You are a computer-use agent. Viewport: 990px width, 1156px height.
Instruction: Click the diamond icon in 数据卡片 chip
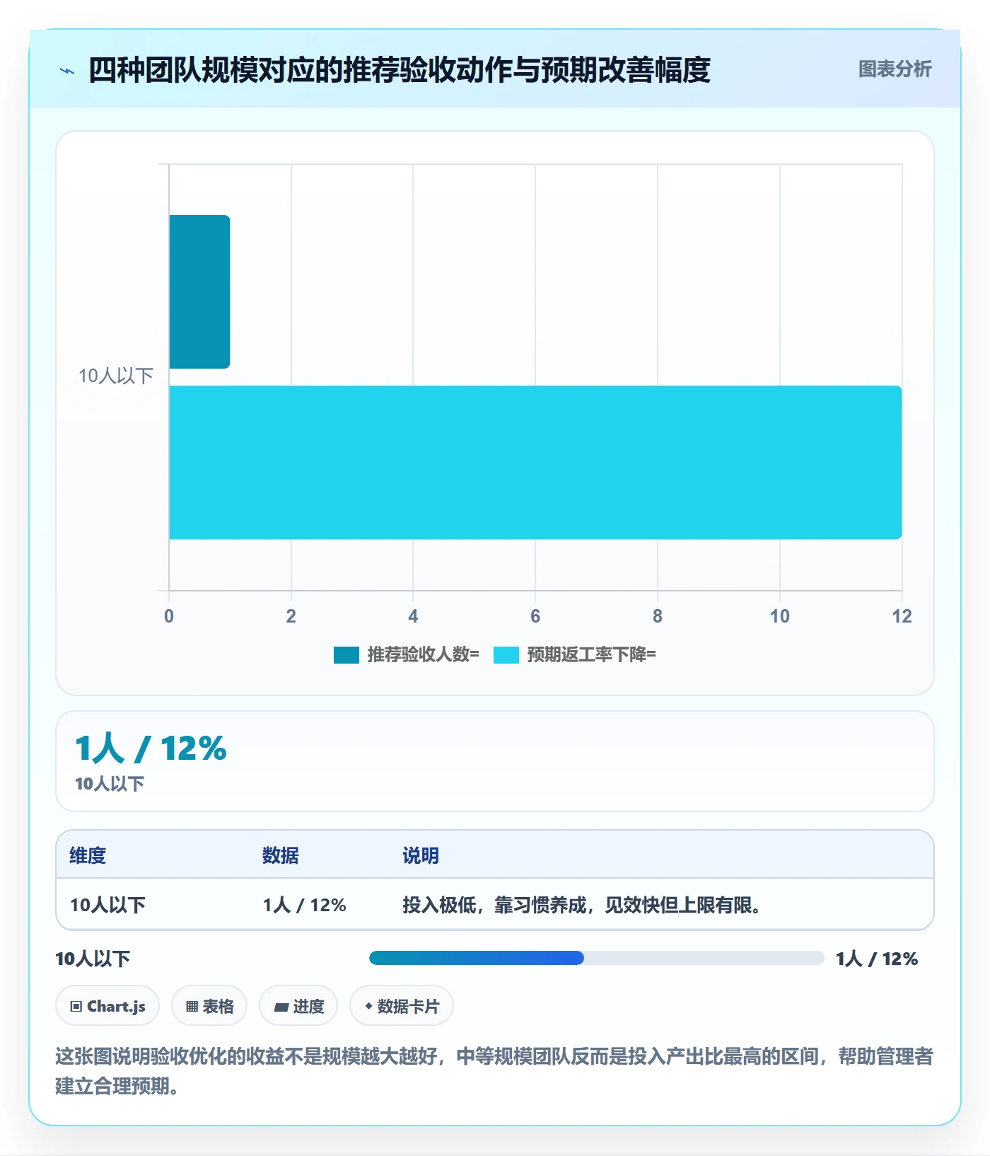pyautogui.click(x=368, y=1005)
